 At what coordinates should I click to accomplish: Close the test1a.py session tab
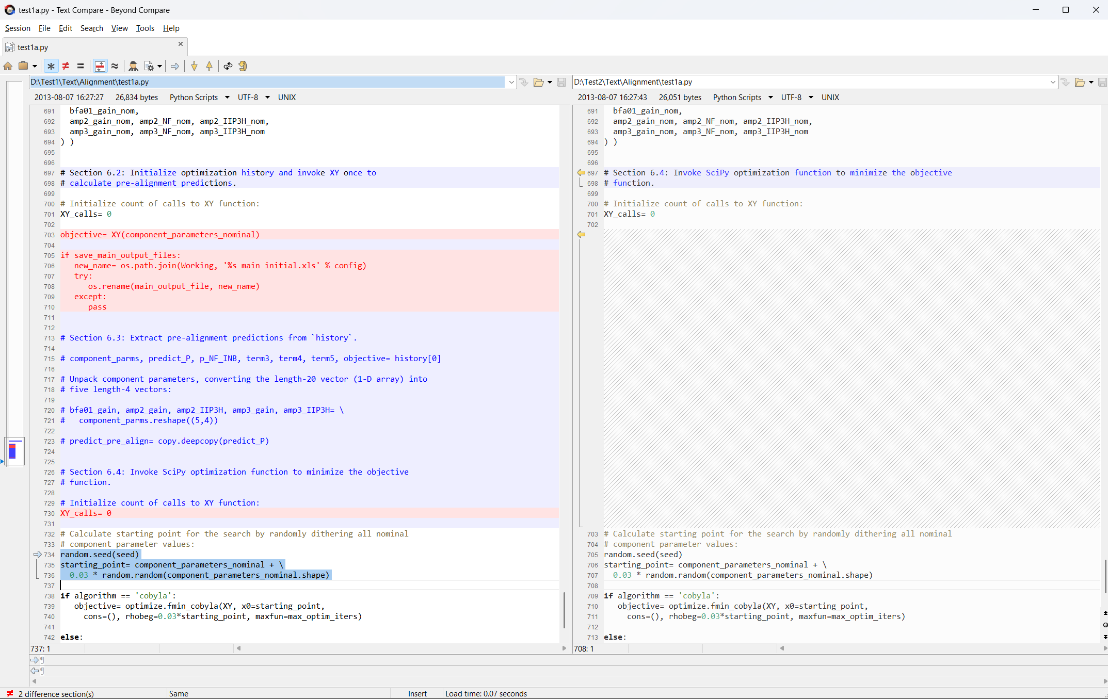point(181,44)
